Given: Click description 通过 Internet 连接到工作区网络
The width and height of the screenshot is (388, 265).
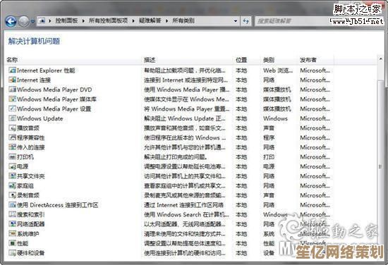Looking at the screenshot, I should point(184,205).
